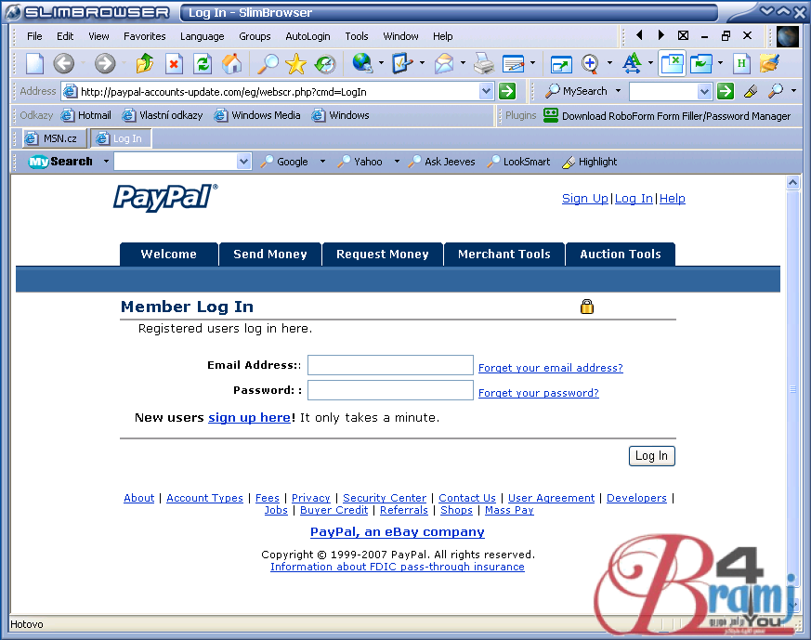Viewport: 811px width, 640px height.
Task: Open the AutoLogin menu
Action: click(307, 36)
